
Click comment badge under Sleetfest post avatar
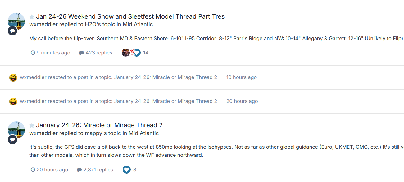click(x=12, y=31)
